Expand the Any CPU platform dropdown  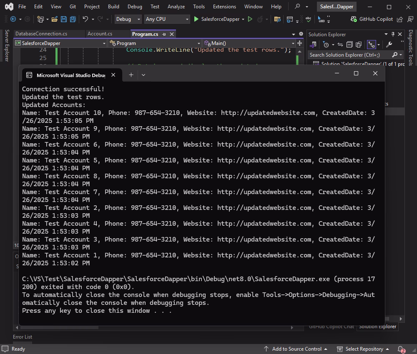click(167, 19)
